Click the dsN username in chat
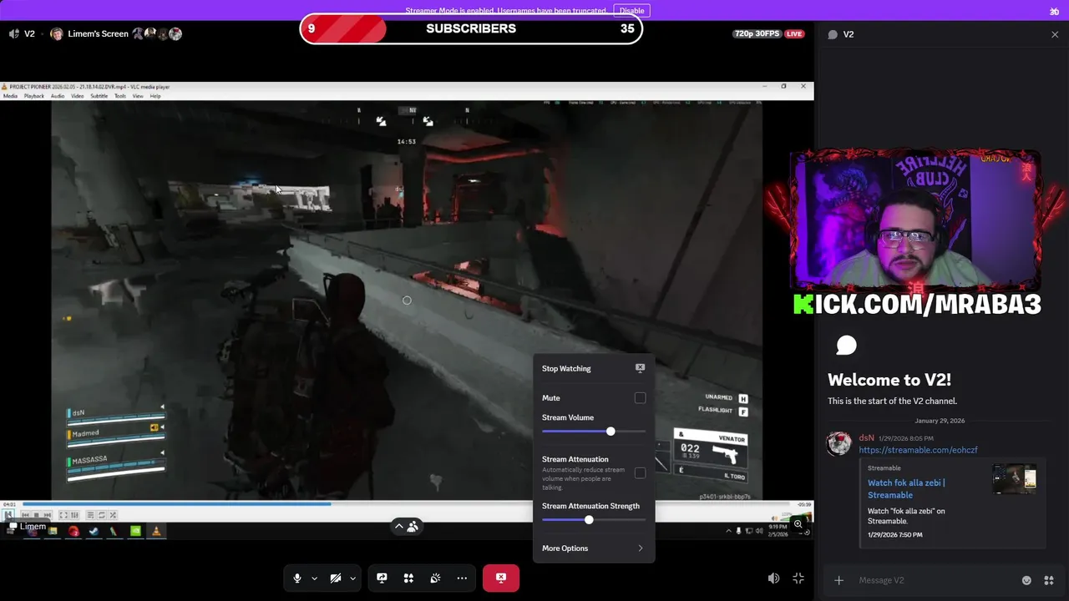The image size is (1069, 601). point(866,438)
